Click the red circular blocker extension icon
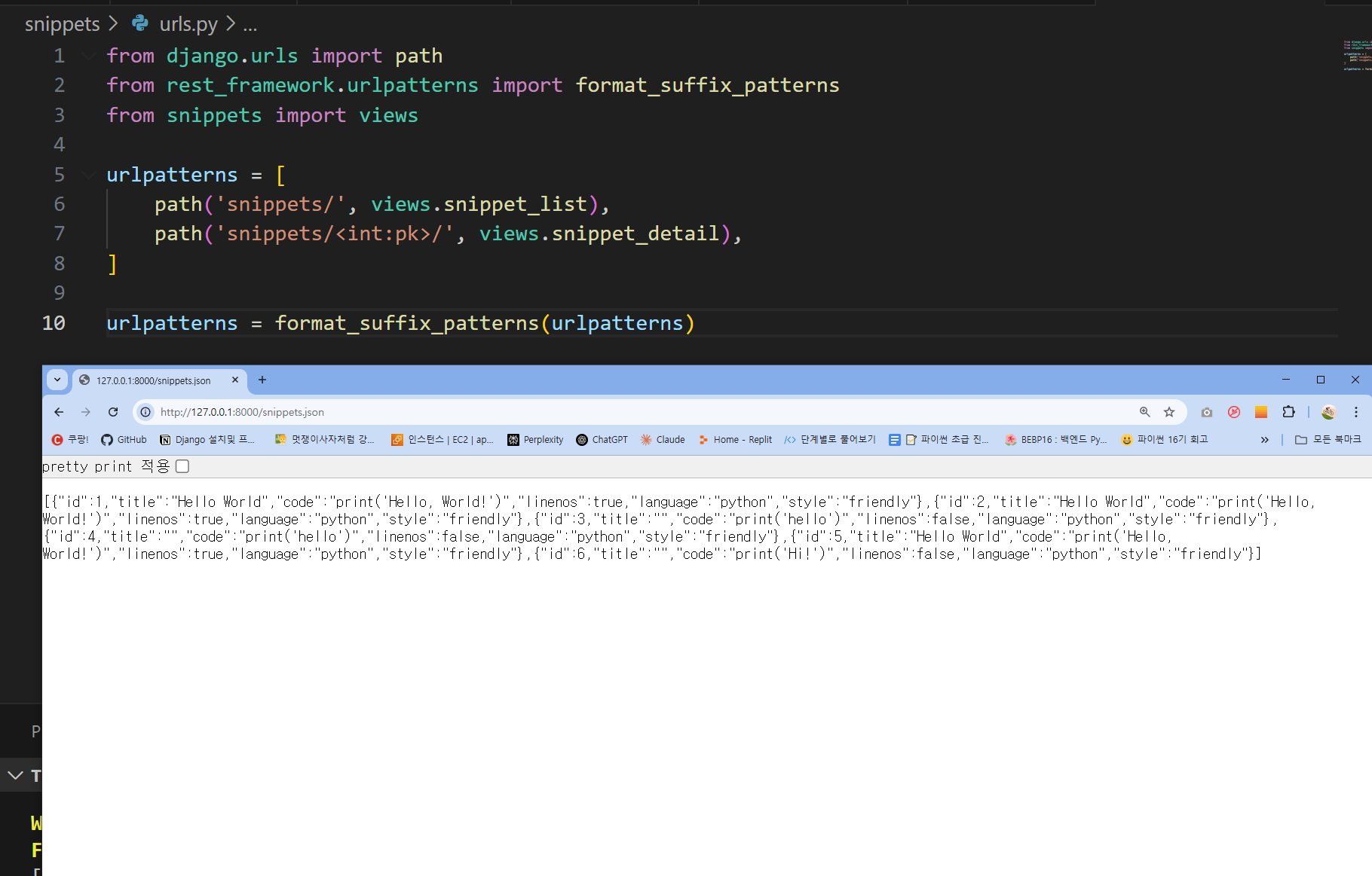The image size is (1372, 876). [1234, 412]
